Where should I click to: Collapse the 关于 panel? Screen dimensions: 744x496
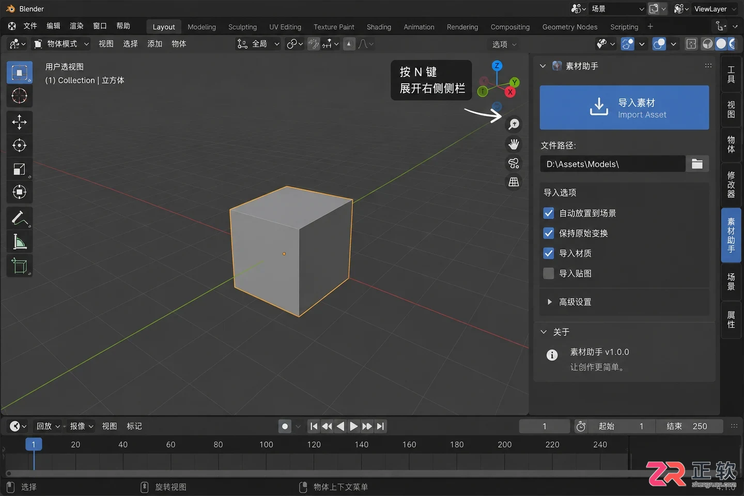tap(544, 332)
